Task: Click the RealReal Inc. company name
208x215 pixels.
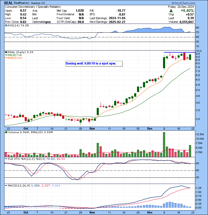Action: (22, 3)
